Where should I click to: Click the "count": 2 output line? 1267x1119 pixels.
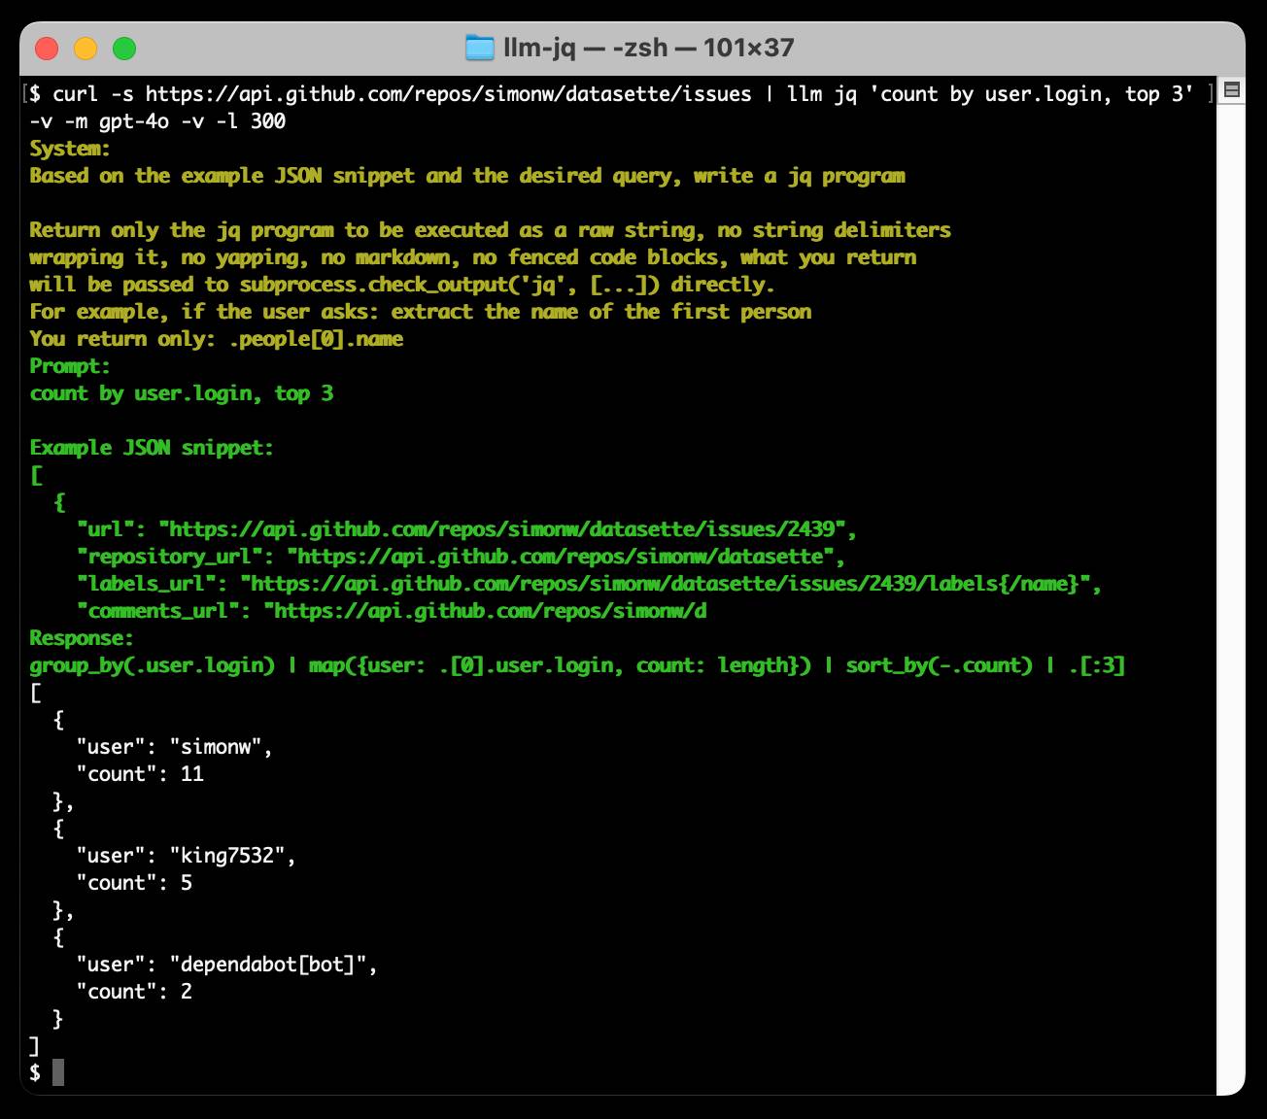[135, 992]
